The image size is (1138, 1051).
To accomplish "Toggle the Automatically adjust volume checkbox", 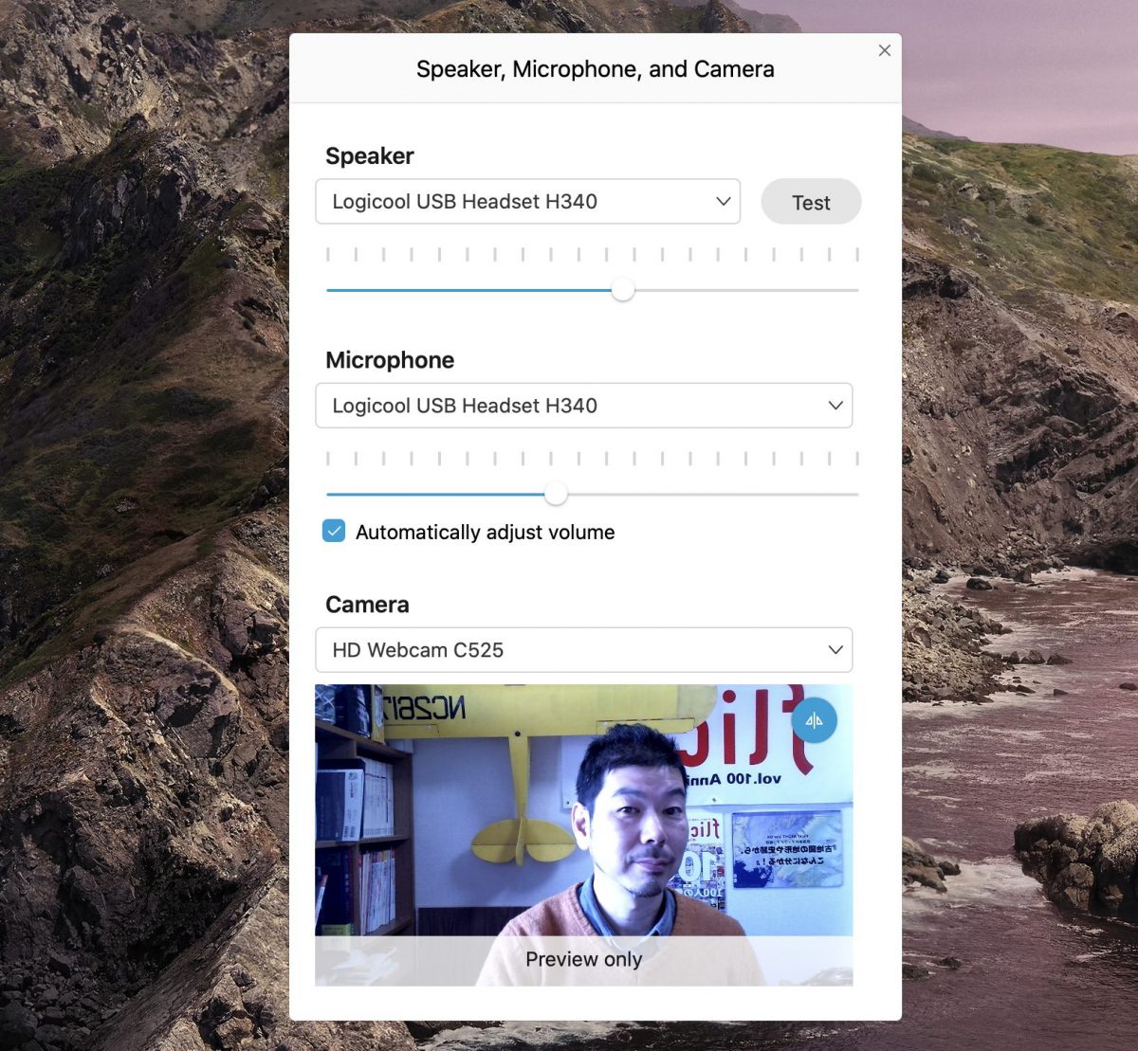I will [x=334, y=532].
